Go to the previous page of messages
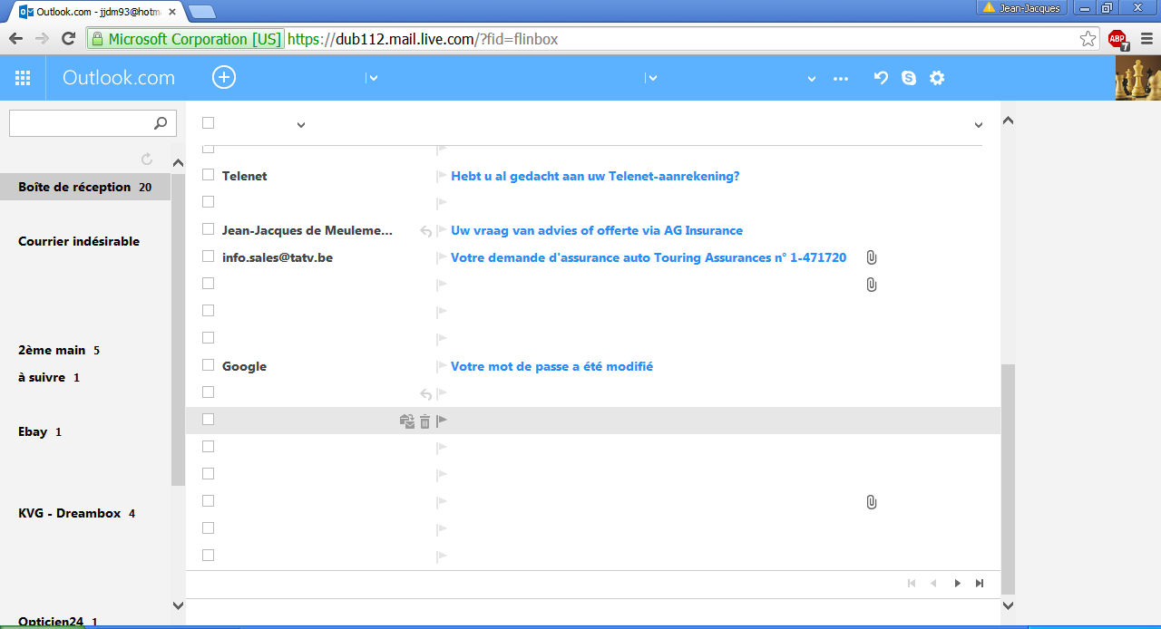The height and width of the screenshot is (629, 1161). point(933,584)
